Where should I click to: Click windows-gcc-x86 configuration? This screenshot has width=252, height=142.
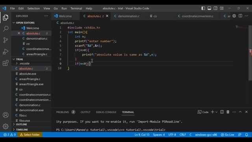[x=206, y=135]
